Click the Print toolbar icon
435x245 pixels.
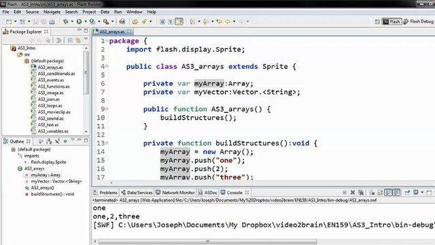[x=52, y=22]
